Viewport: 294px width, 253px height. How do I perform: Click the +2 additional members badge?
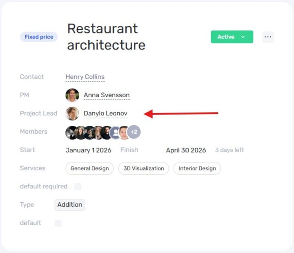(134, 132)
